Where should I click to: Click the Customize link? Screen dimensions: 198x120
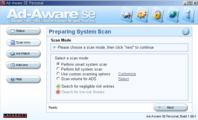127,74
